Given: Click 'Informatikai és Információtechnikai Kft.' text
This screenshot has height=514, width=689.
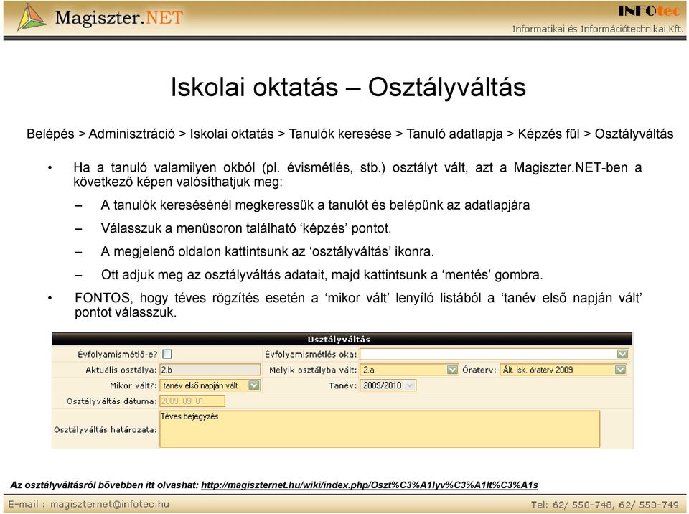Looking at the screenshot, I should [598, 29].
